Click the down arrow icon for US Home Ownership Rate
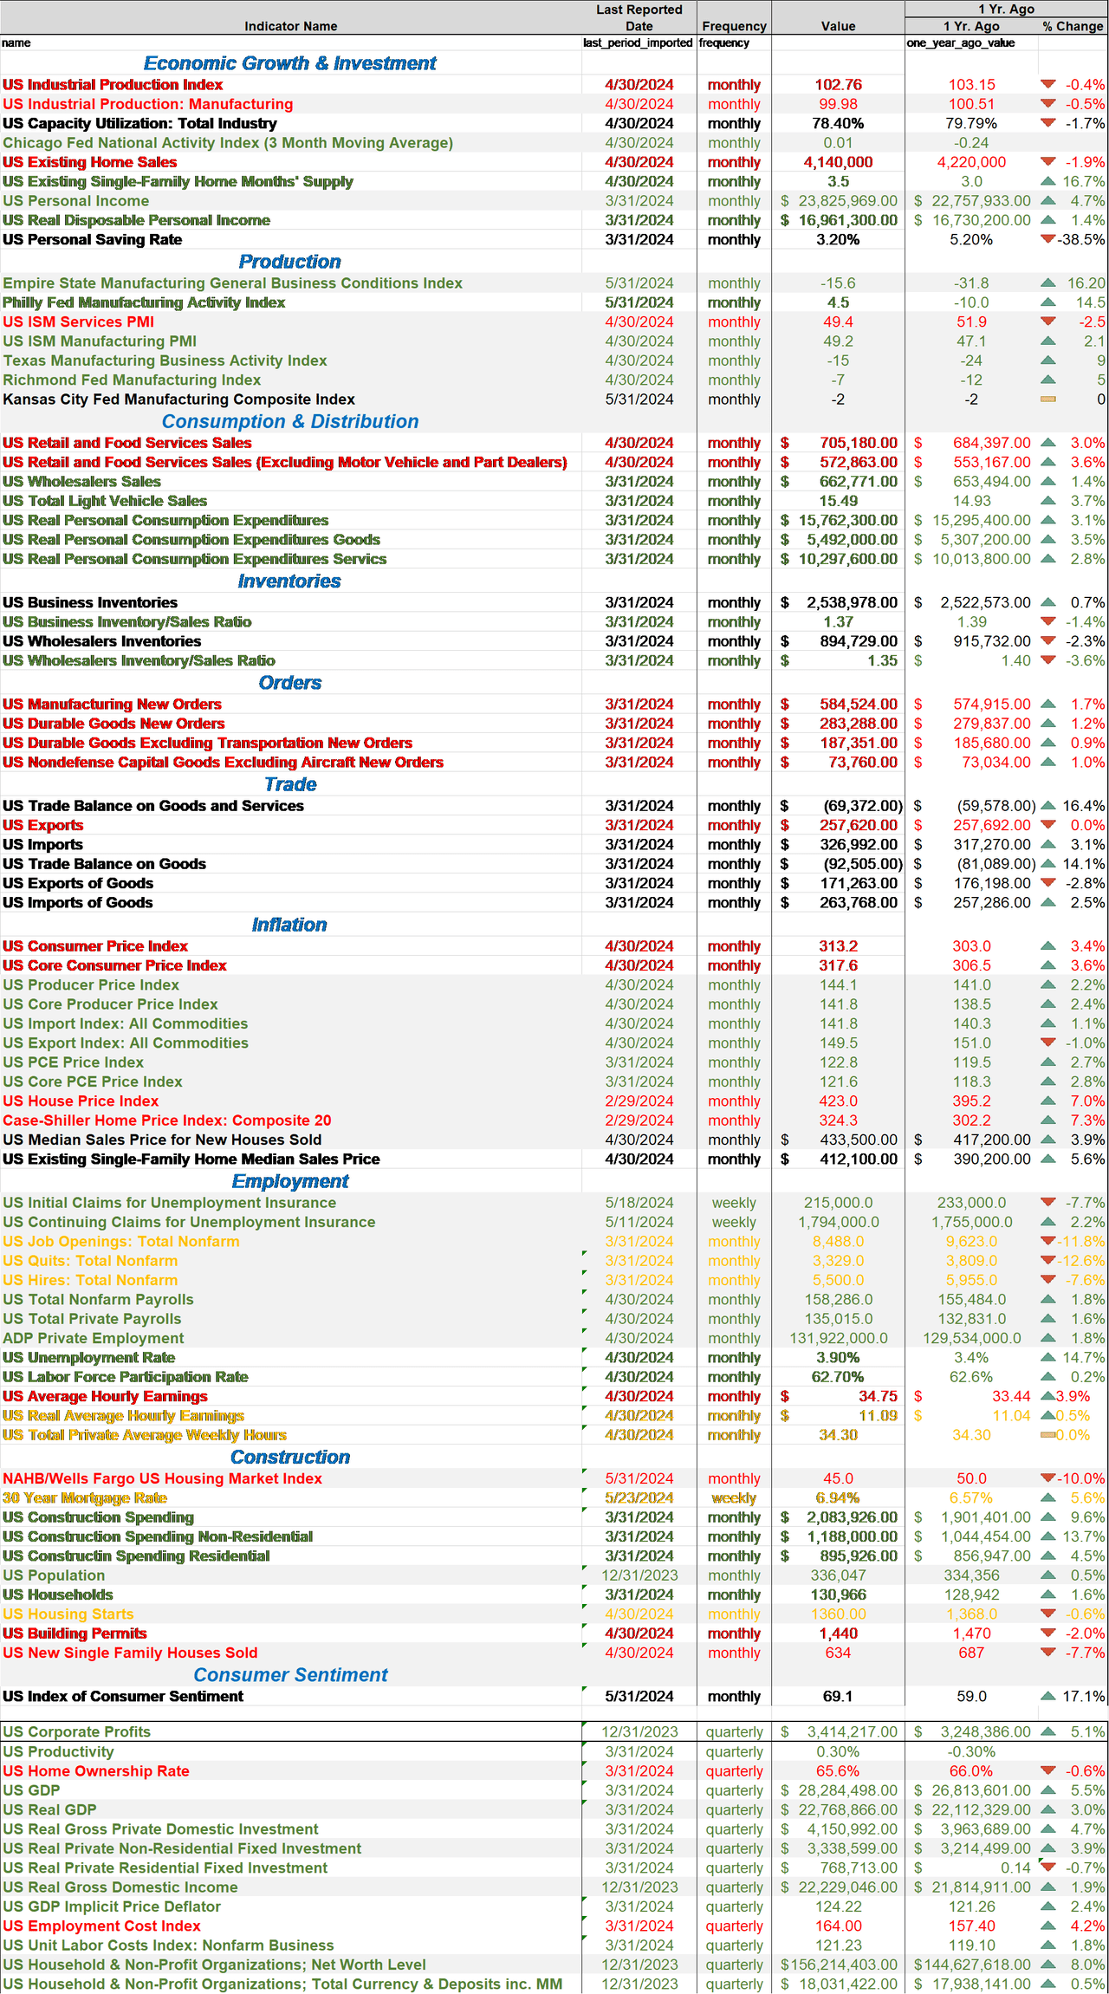The width and height of the screenshot is (1109, 1994). click(x=1048, y=1770)
